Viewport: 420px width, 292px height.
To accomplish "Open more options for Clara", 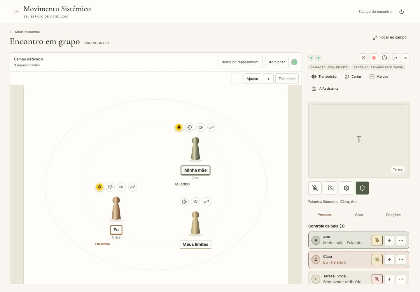I will [x=401, y=260].
